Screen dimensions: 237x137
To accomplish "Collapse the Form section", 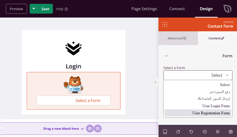I will click(x=166, y=56).
